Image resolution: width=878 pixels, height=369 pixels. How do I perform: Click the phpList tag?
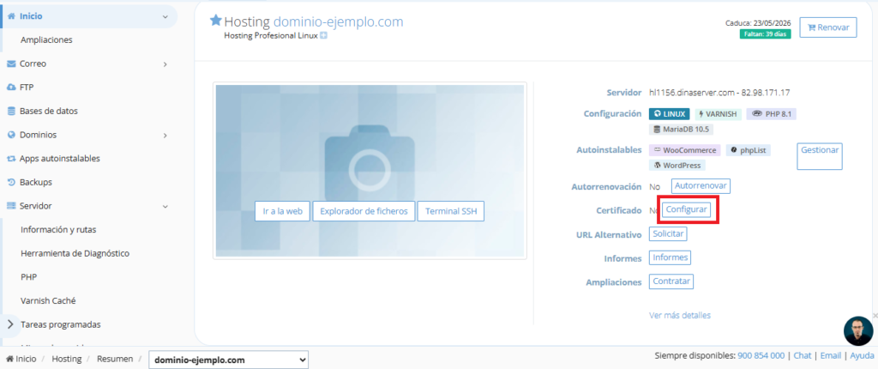coord(748,150)
